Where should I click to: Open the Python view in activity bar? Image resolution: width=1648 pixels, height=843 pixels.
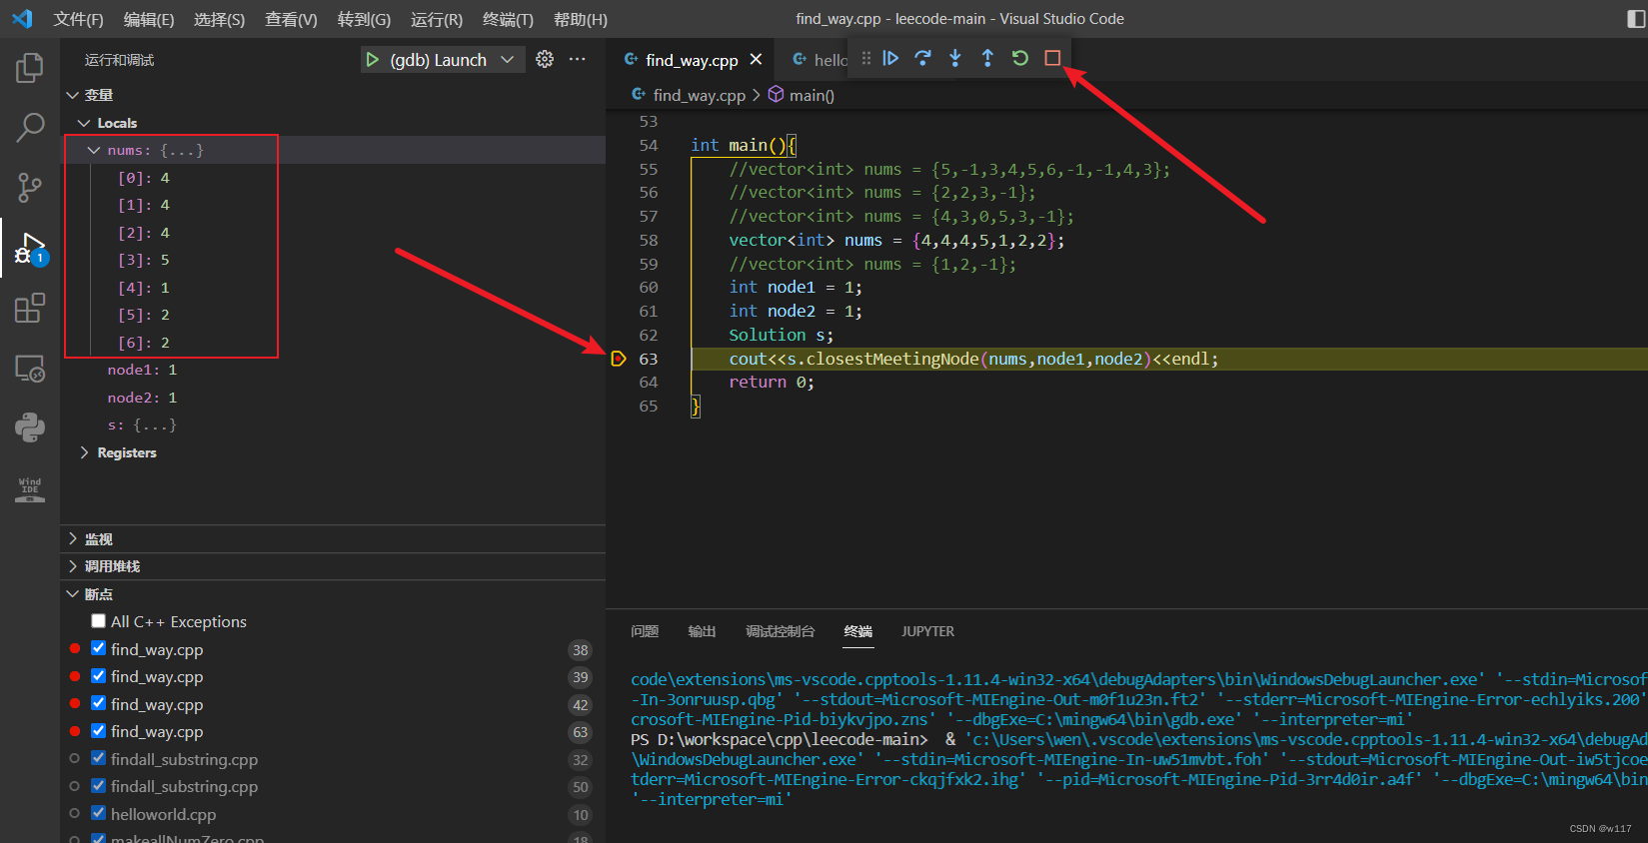tap(30, 427)
